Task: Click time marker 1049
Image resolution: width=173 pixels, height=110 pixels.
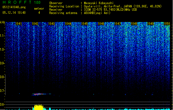Action: point(150,24)
